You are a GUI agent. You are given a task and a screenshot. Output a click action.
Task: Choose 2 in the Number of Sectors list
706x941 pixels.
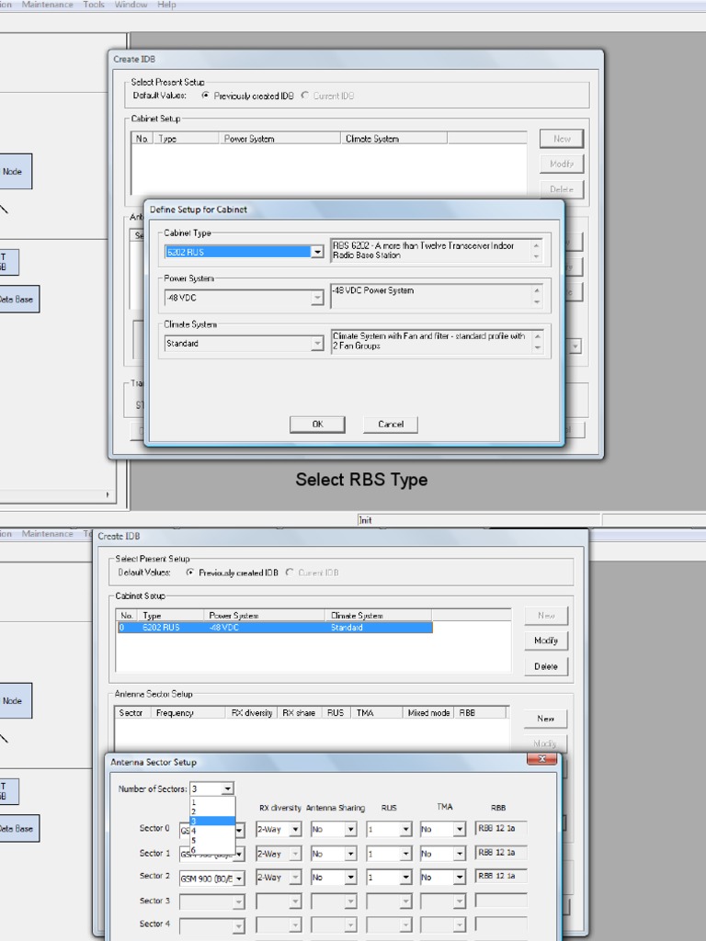(212, 811)
